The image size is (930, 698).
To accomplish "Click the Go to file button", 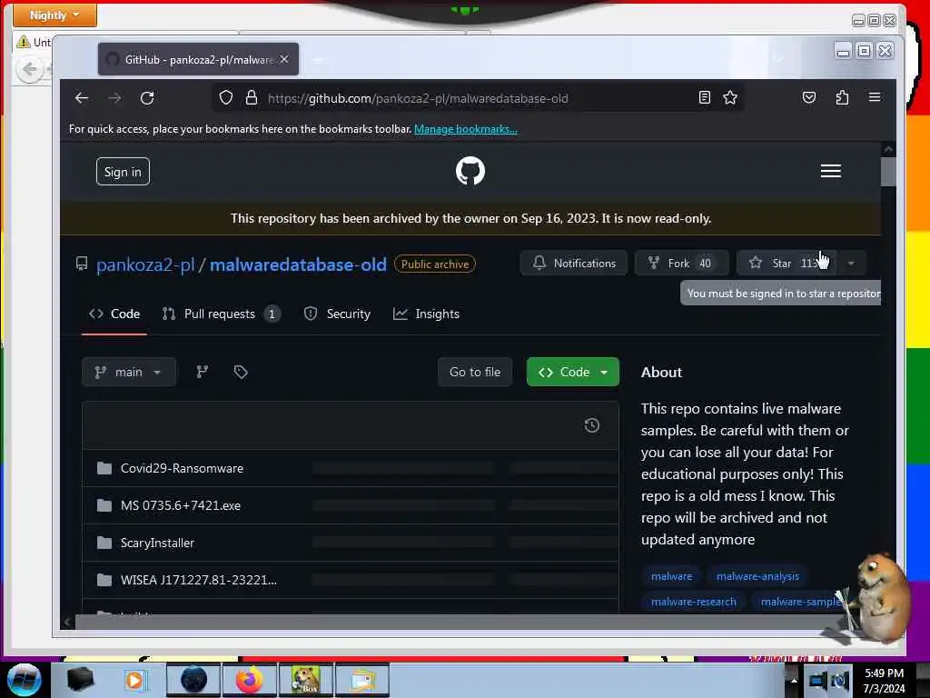I will click(475, 372).
